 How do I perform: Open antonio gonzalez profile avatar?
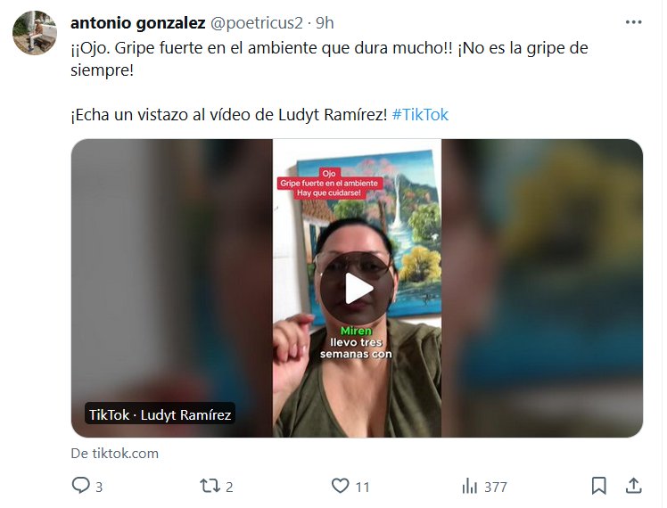pyautogui.click(x=35, y=33)
